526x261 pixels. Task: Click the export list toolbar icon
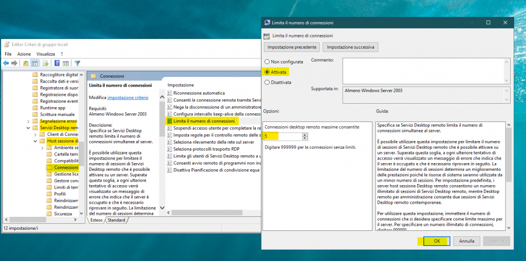tap(46, 63)
